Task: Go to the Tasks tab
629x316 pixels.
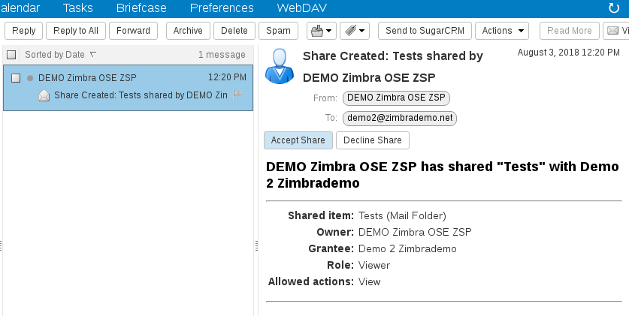Action: (78, 8)
